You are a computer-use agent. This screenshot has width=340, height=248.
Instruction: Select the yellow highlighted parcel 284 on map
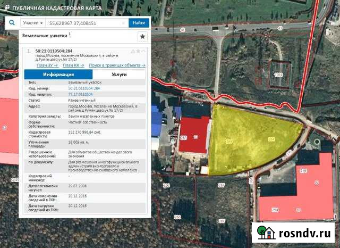pyautogui.click(x=250, y=141)
